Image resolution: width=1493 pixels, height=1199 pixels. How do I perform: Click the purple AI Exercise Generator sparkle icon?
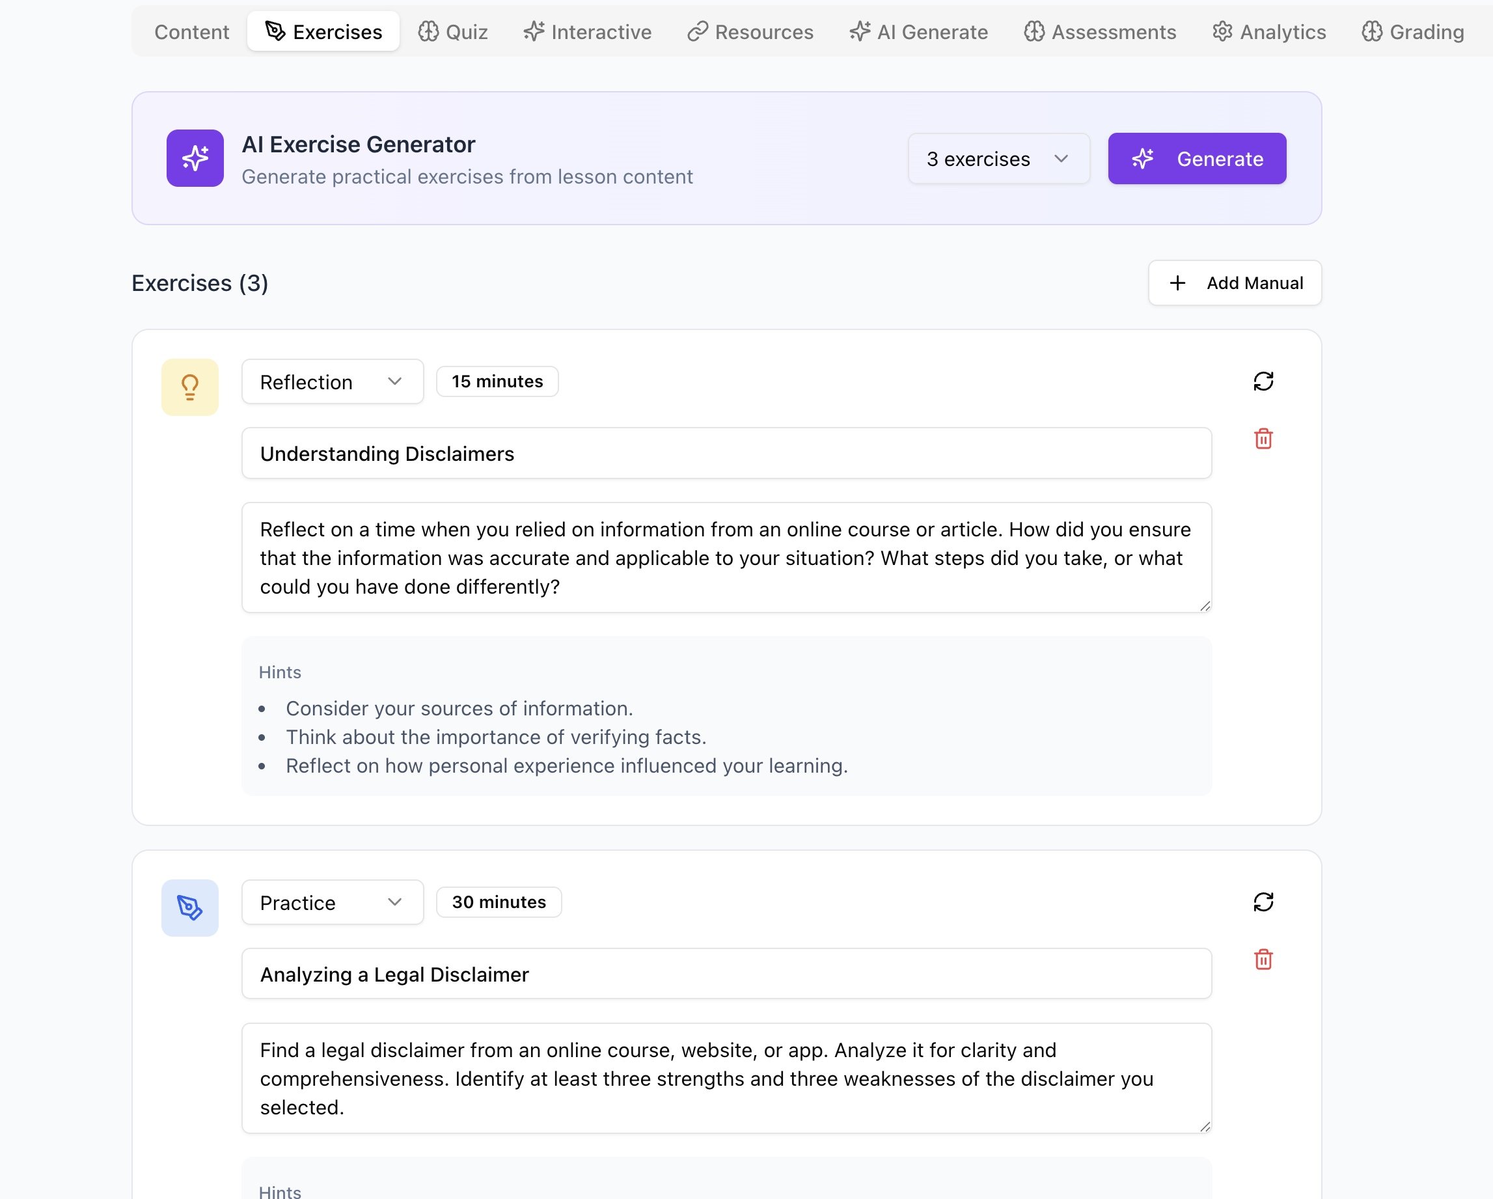click(195, 158)
